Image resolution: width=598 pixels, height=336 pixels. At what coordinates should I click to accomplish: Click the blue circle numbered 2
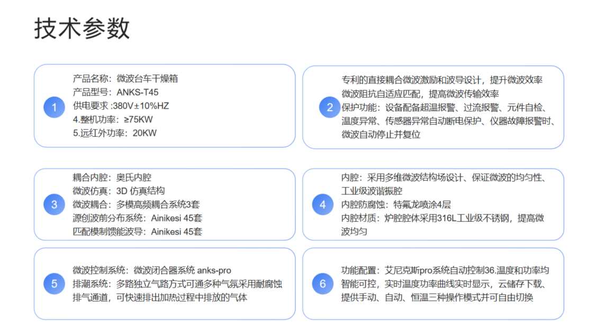click(330, 108)
